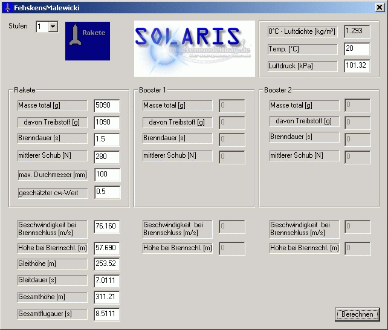Click the Rakete group title

tap(25, 90)
